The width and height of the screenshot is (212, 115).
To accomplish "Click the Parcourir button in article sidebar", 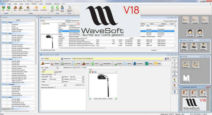I will click(x=175, y=70).
